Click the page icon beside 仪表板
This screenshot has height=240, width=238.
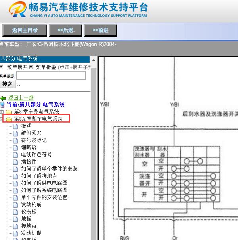(15, 212)
